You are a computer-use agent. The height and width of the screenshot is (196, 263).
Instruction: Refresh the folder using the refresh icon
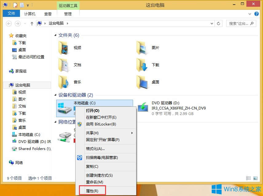[x=218, y=23]
